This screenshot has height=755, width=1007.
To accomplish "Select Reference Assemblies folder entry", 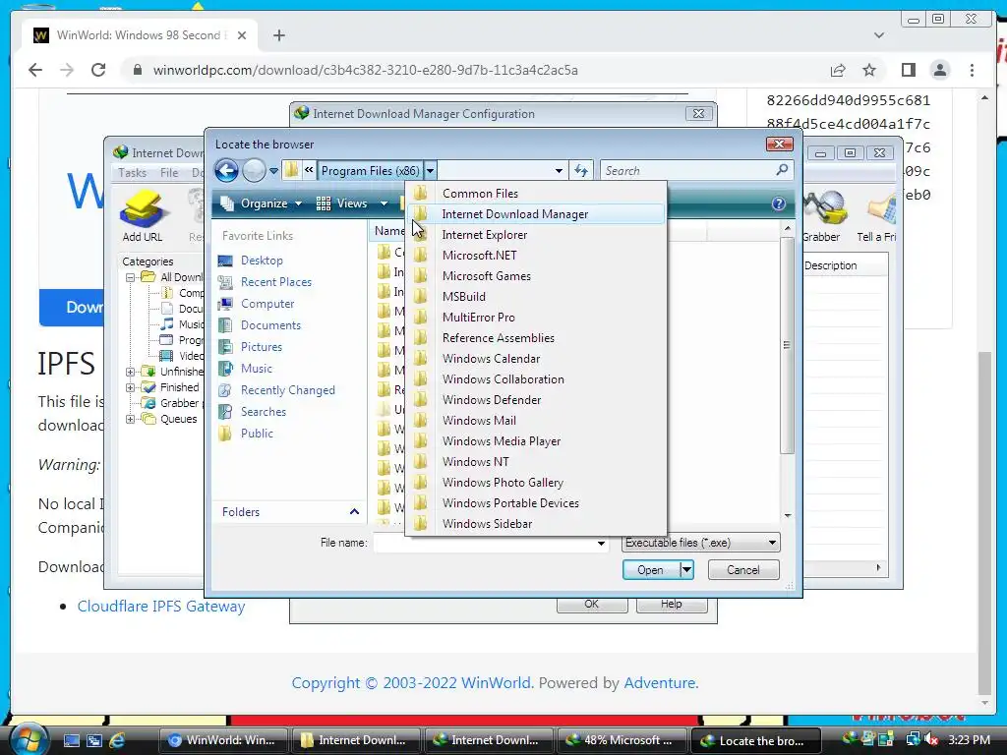I will click(x=536, y=338).
